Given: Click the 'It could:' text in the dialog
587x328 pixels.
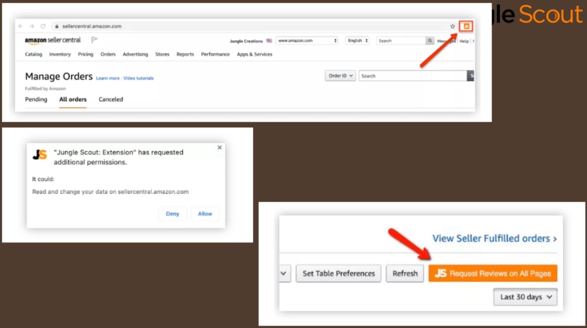Looking at the screenshot, I should click(x=43, y=179).
